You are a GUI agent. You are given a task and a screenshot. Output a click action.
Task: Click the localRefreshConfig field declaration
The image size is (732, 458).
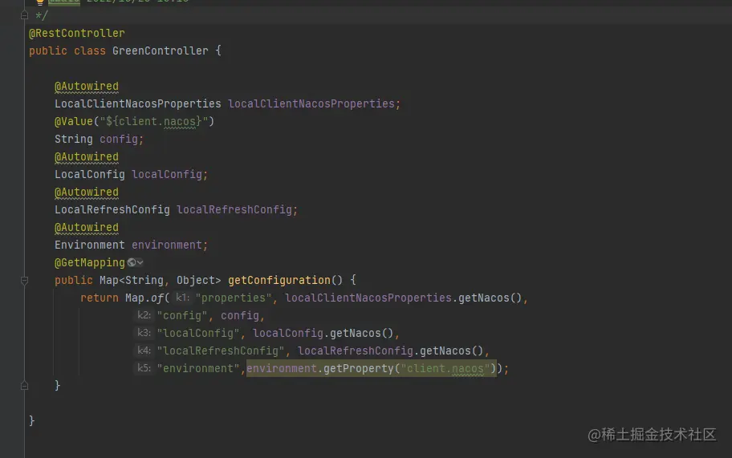234,210
